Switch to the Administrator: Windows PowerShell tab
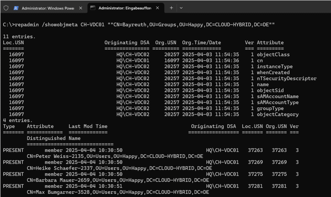 (48, 8)
